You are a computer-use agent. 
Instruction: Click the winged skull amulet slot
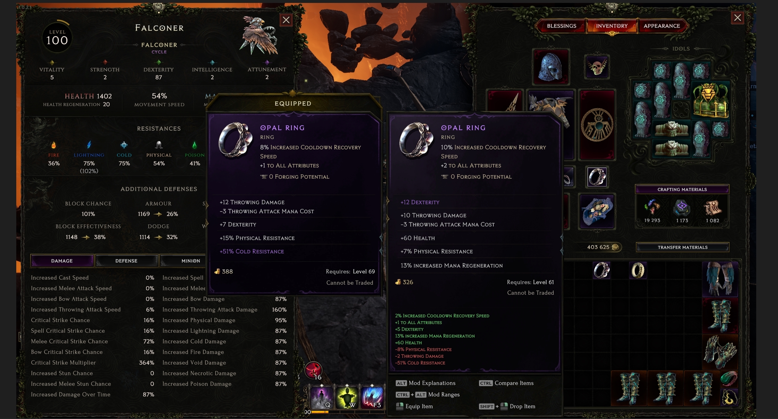pyautogui.click(x=597, y=67)
